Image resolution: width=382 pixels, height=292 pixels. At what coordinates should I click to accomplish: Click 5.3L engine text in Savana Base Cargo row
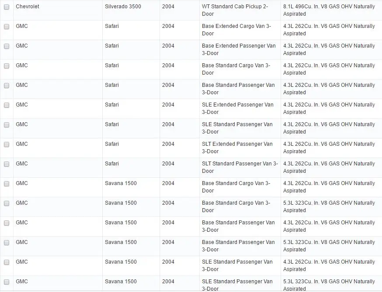tap(329, 206)
